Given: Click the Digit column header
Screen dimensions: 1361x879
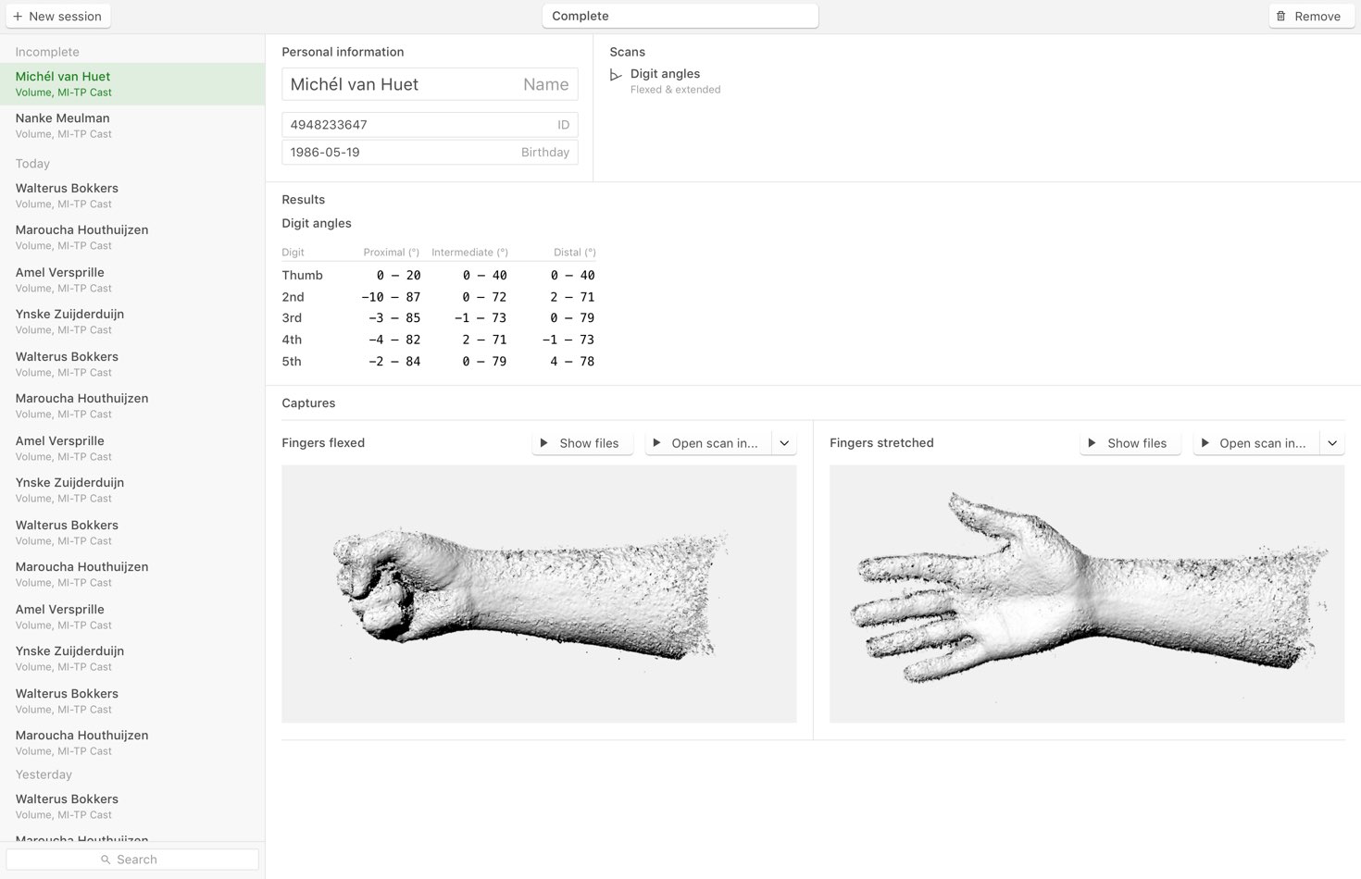Looking at the screenshot, I should (x=293, y=253).
